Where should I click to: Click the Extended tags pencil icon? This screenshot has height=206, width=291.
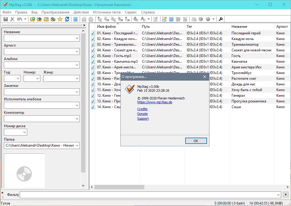point(156,19)
